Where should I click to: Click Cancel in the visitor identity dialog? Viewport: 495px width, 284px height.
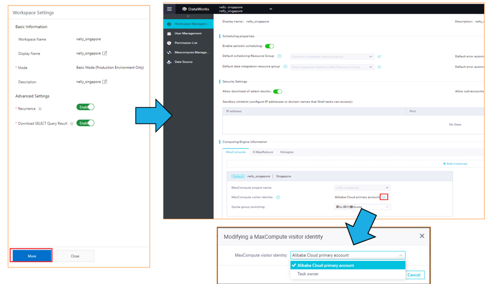tap(414, 275)
